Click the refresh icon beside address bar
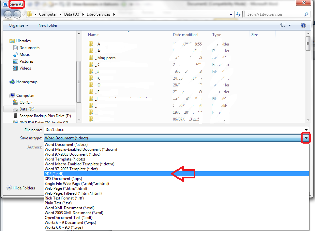This screenshot has width=315, height=231. coord(238,14)
